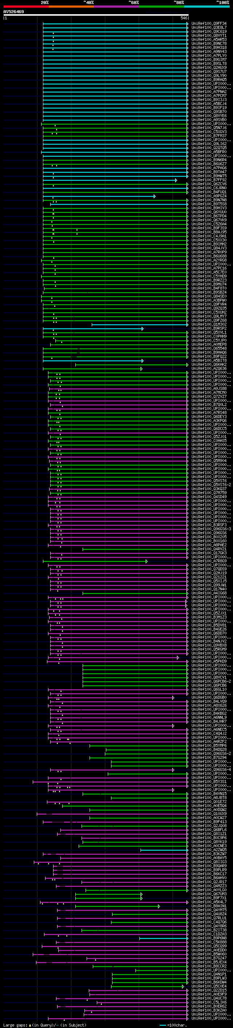Open hit UniRef100_Q8VYT1
This screenshot has height=1028, width=233.
(x=209, y=35)
